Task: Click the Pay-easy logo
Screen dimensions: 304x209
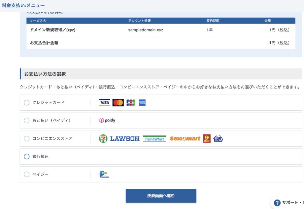Action: (x=104, y=175)
